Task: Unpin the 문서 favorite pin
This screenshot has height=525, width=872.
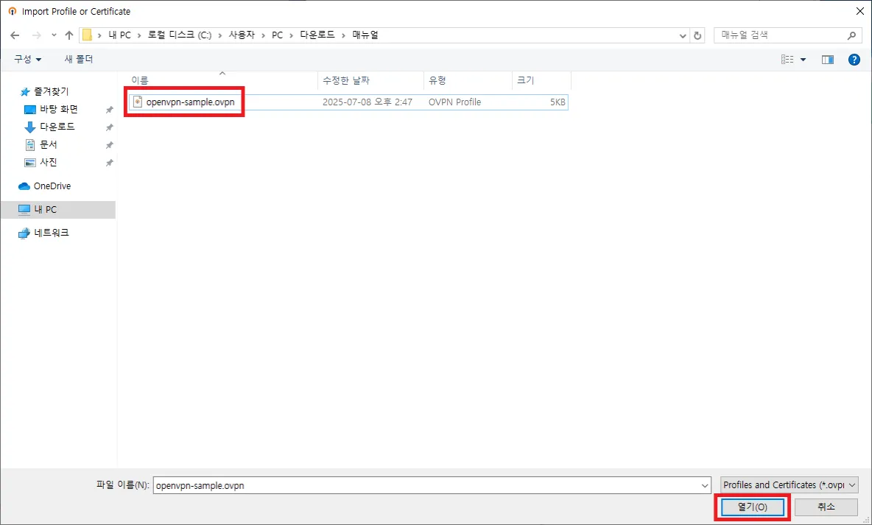Action: coord(108,144)
